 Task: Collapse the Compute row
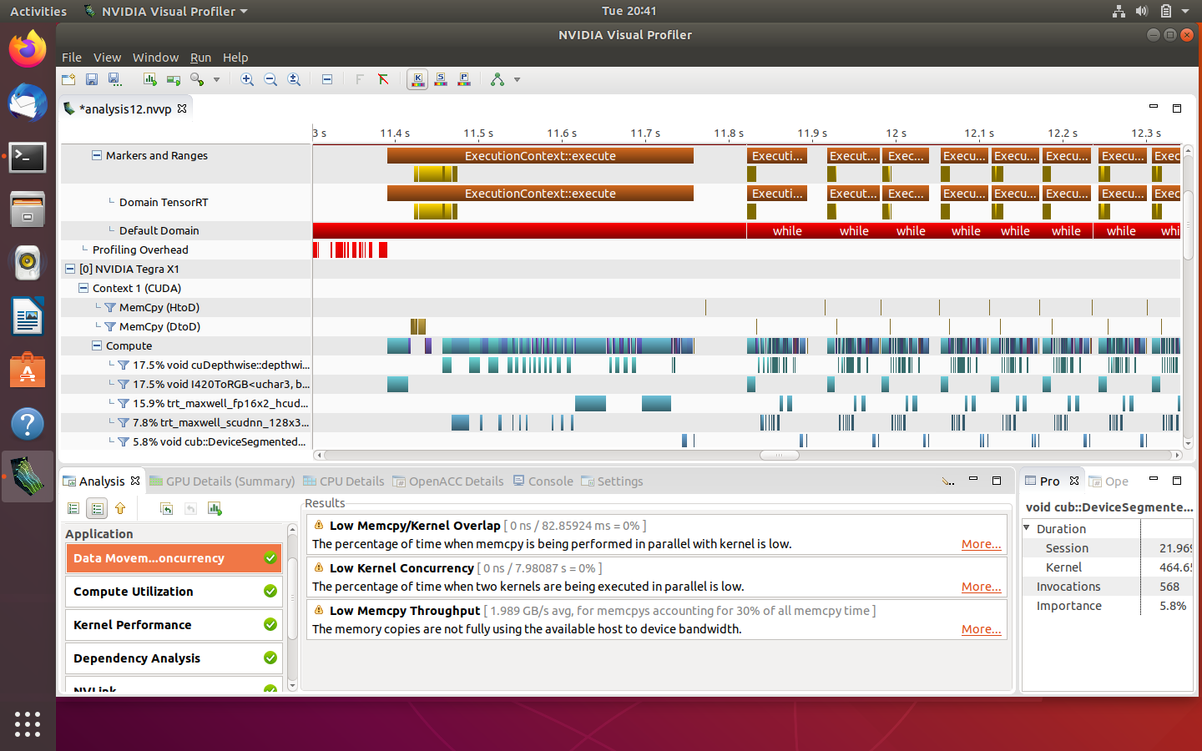point(97,345)
